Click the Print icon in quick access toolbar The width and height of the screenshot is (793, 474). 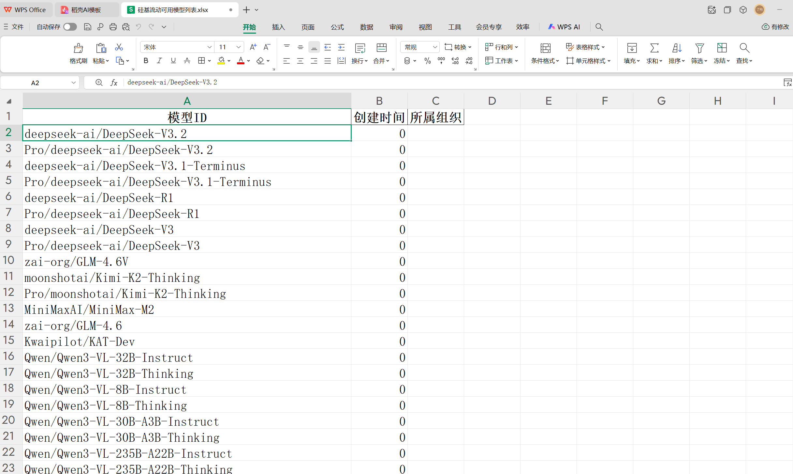(113, 27)
